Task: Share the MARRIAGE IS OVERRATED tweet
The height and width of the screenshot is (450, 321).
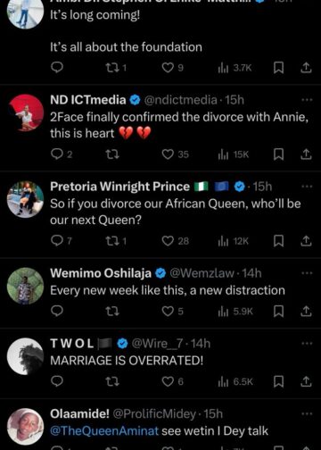Action: pos(306,381)
